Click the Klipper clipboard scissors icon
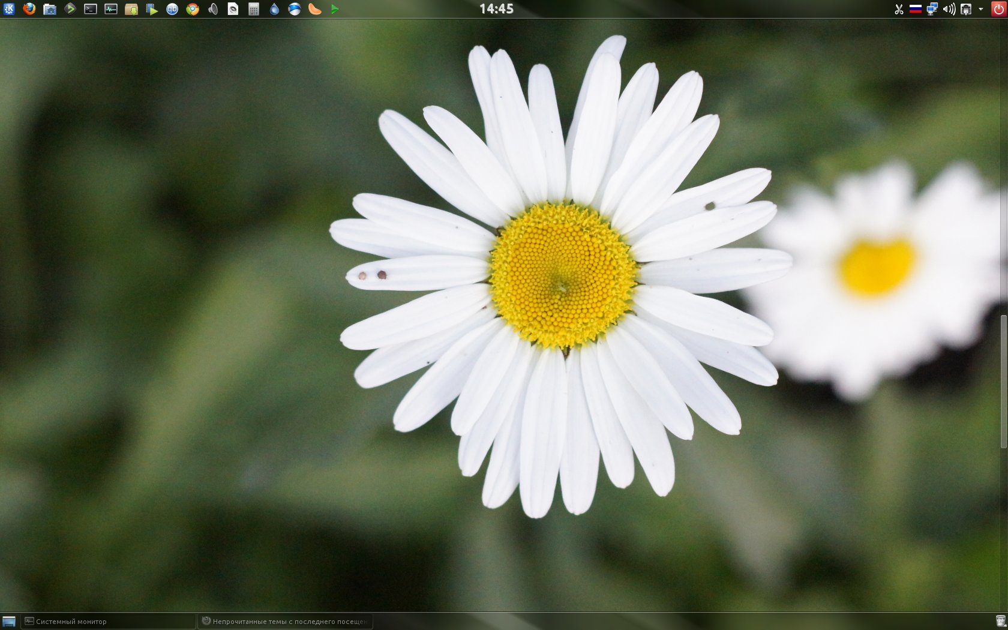This screenshot has width=1008, height=630. click(x=899, y=9)
